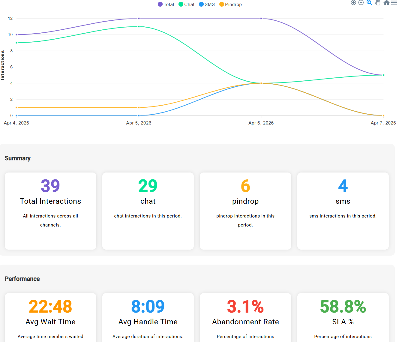
Task: Click the Performance section heading
Action: click(22, 279)
